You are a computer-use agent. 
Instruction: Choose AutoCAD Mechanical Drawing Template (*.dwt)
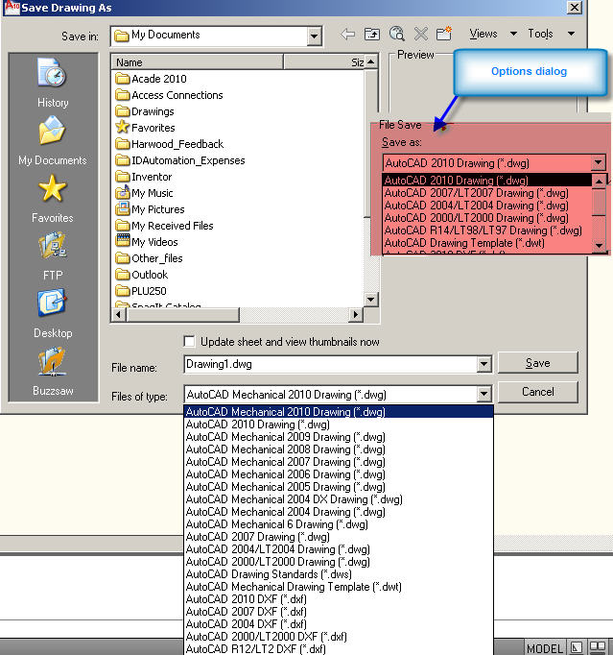tap(339, 587)
